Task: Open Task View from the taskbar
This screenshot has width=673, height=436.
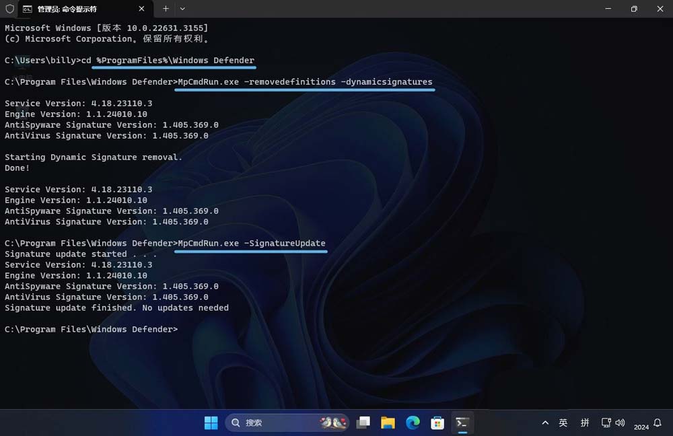Action: (x=363, y=423)
